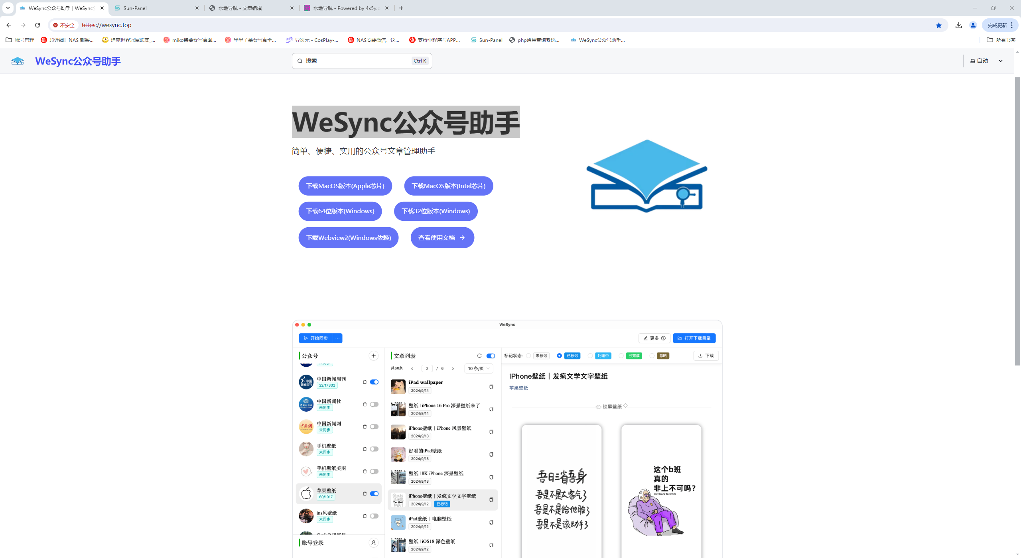Close the Sun-Panel tab

(x=197, y=8)
